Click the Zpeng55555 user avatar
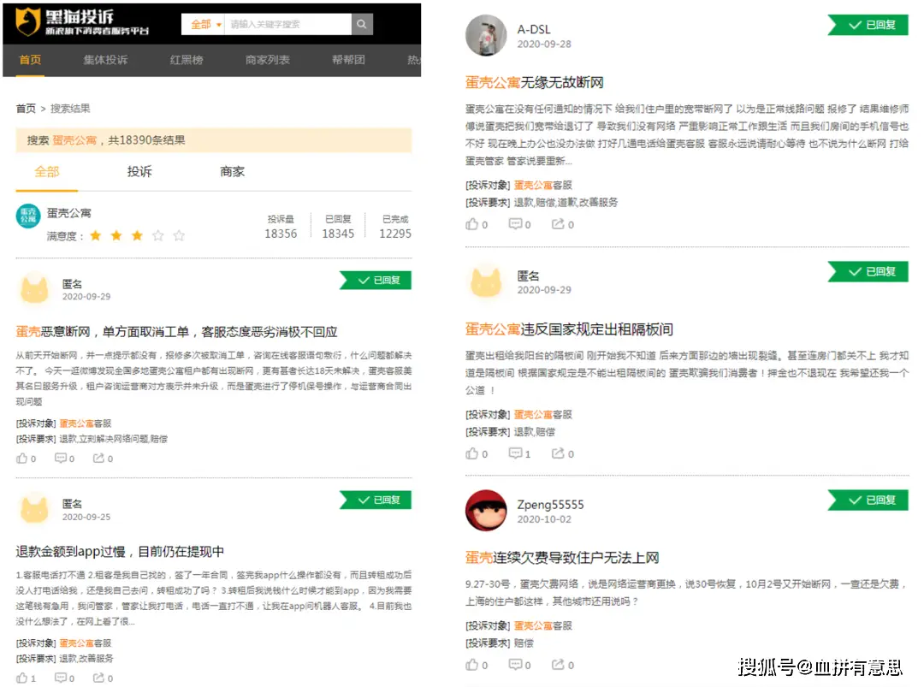Viewport: 924px width, 687px height. coord(486,510)
